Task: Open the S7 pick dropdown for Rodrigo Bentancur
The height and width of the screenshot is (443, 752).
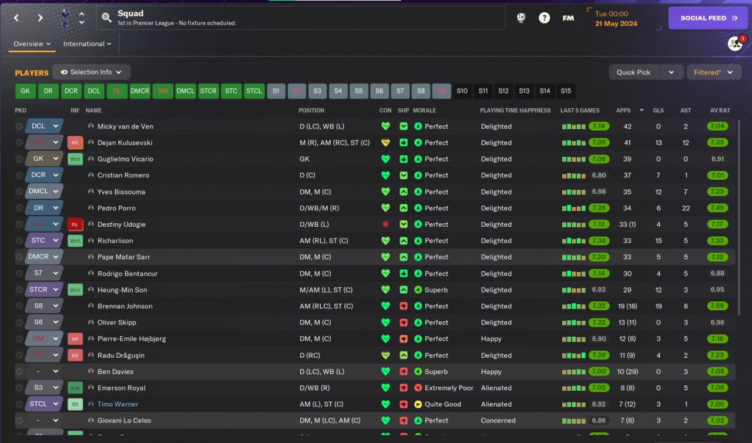Action: click(45, 273)
